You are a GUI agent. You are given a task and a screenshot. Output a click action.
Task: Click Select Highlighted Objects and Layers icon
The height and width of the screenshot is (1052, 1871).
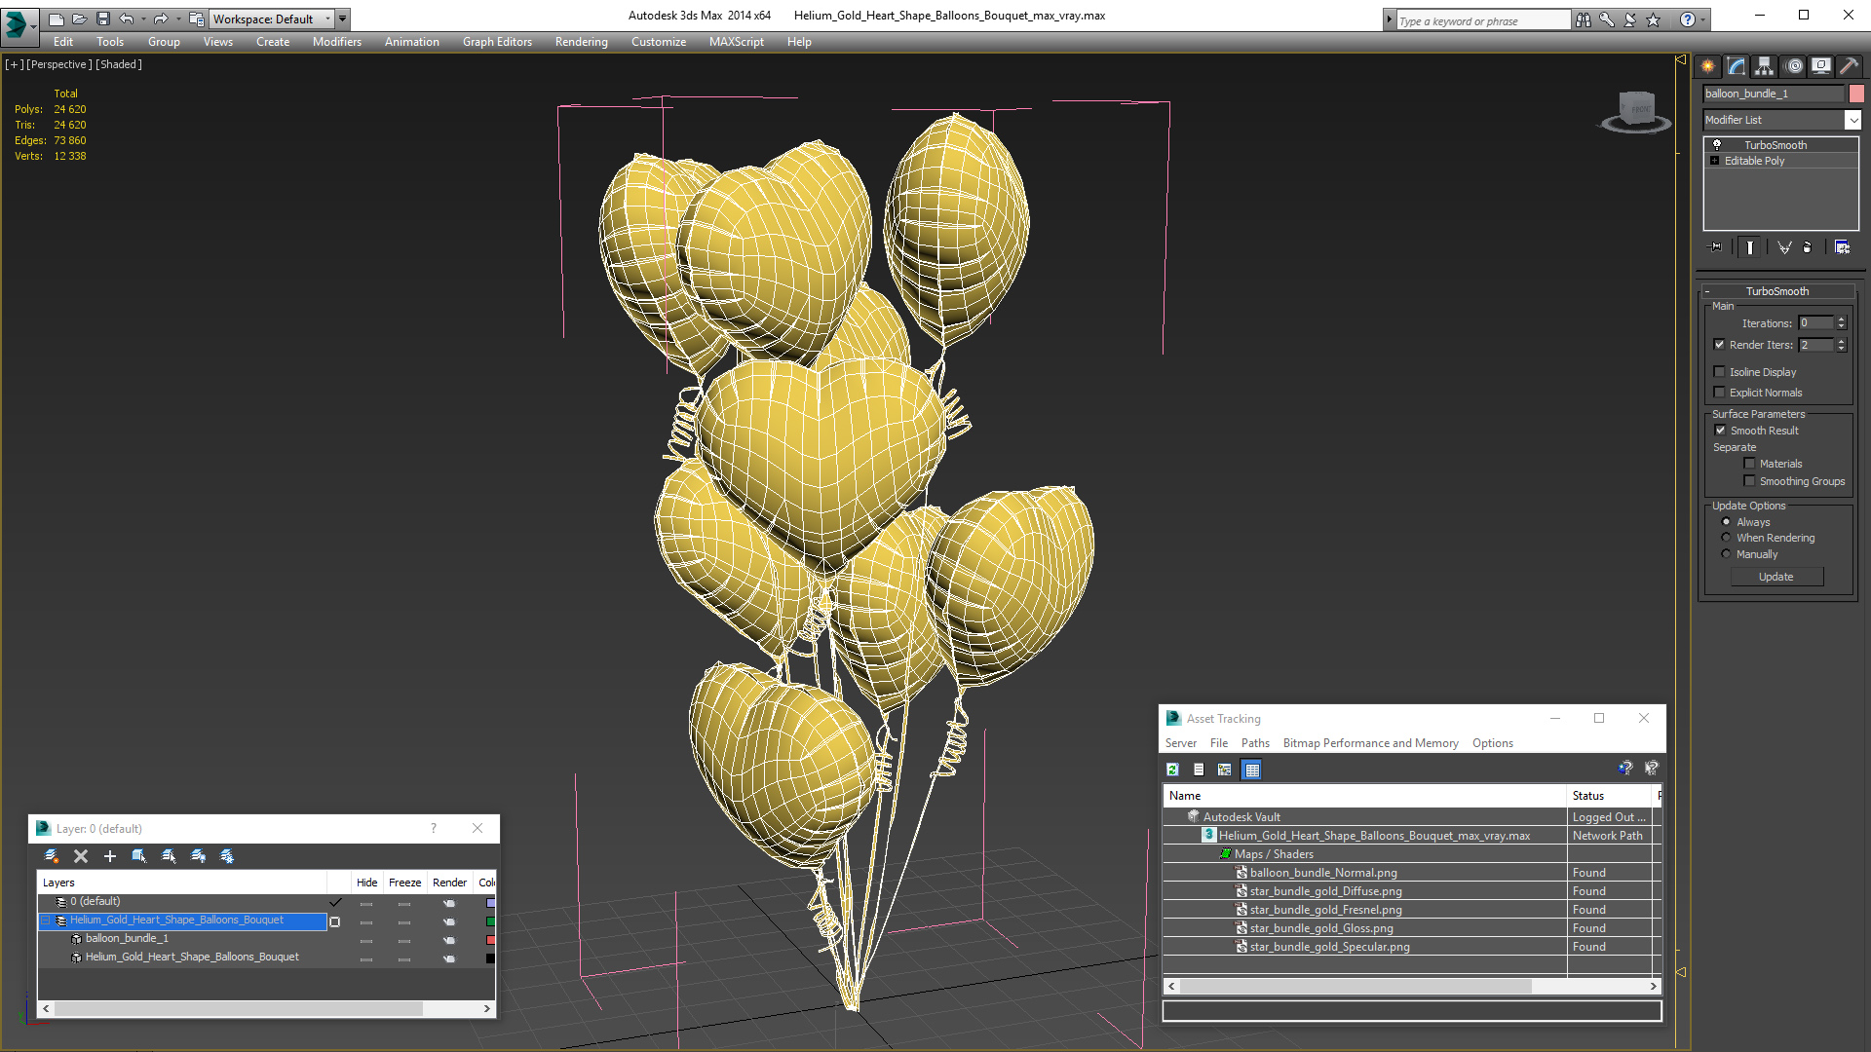(x=139, y=856)
